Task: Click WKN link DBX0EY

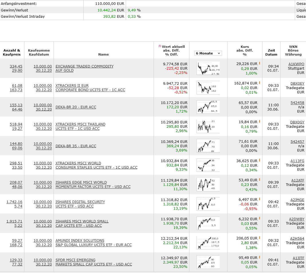Action: (x=297, y=83)
